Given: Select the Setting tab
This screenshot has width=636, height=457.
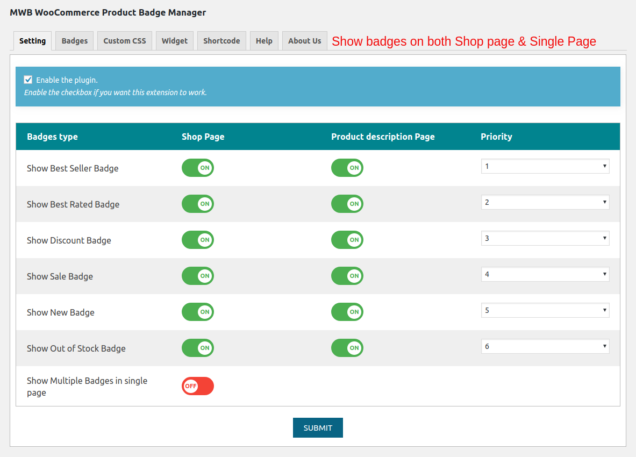Looking at the screenshot, I should [x=32, y=41].
